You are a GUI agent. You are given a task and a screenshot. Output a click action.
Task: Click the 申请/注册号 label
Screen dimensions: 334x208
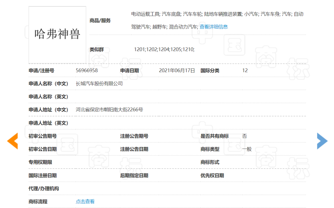[41, 71]
